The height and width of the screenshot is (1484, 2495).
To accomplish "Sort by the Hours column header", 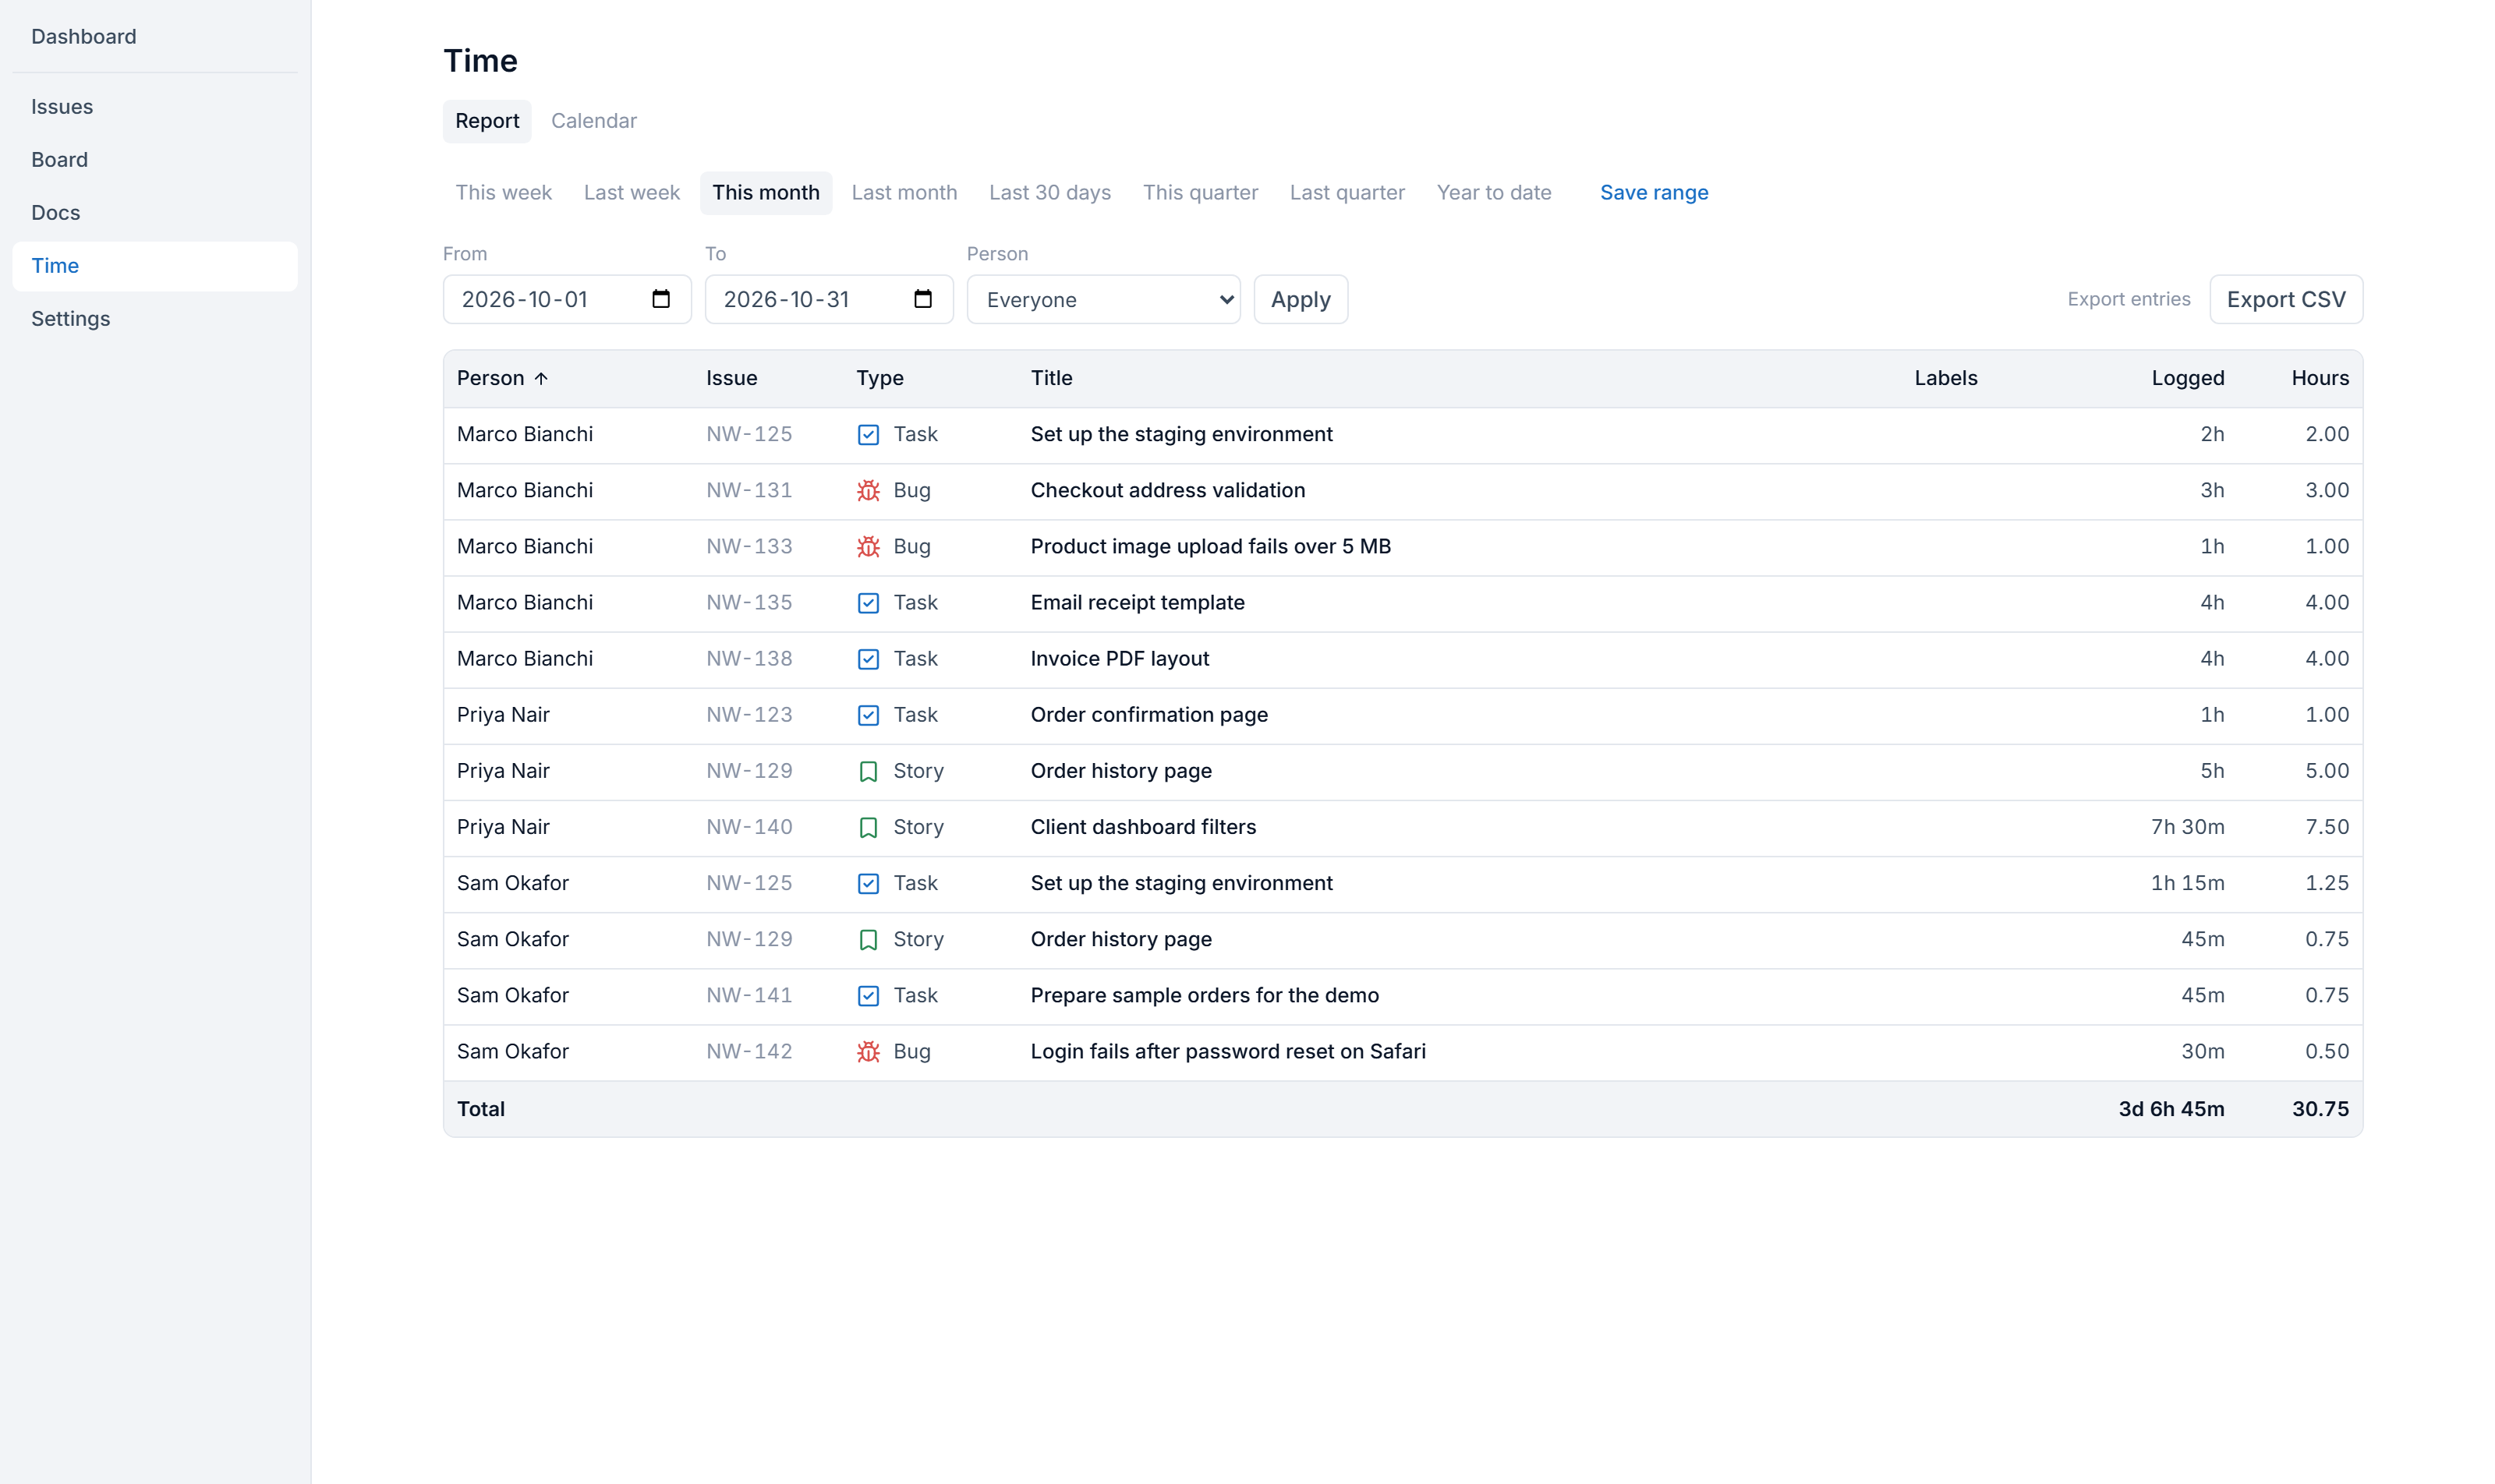I will click(2320, 378).
